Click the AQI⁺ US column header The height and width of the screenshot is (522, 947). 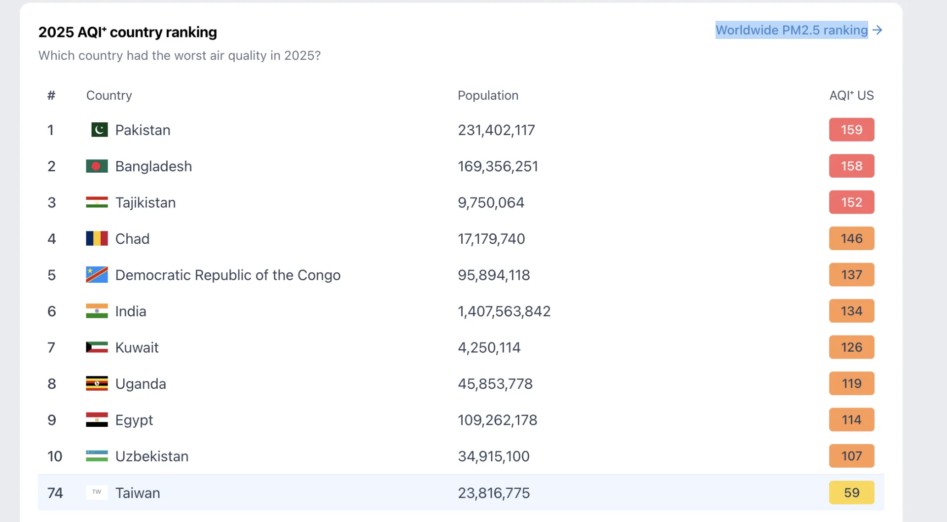coord(851,95)
